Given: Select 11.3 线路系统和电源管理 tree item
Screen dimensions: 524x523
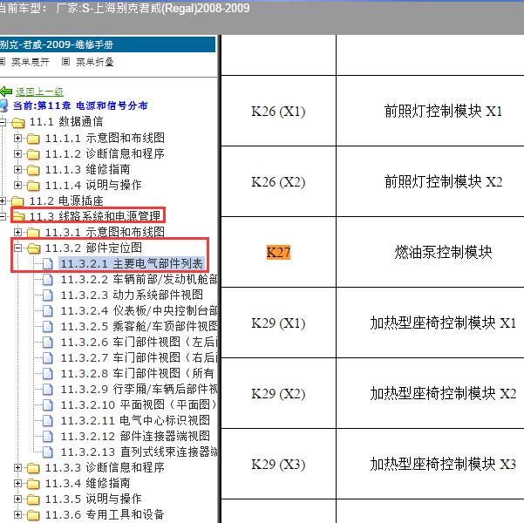Looking at the screenshot, I should 95,216.
